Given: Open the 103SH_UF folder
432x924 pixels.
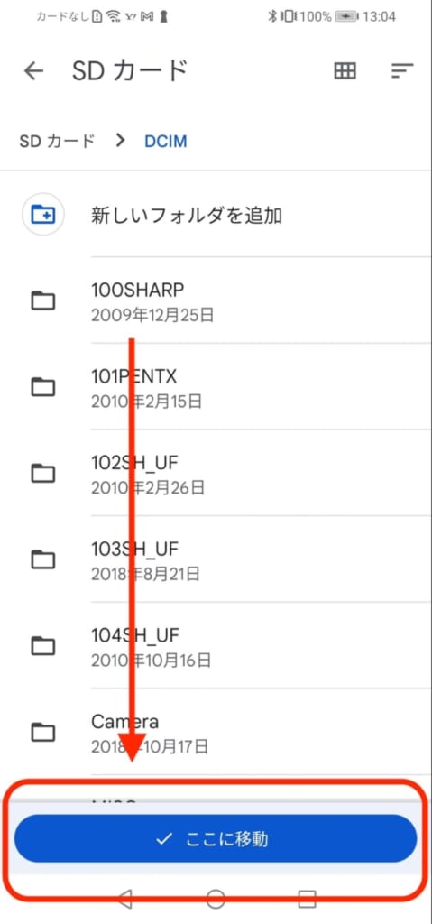Looking at the screenshot, I should [x=216, y=559].
